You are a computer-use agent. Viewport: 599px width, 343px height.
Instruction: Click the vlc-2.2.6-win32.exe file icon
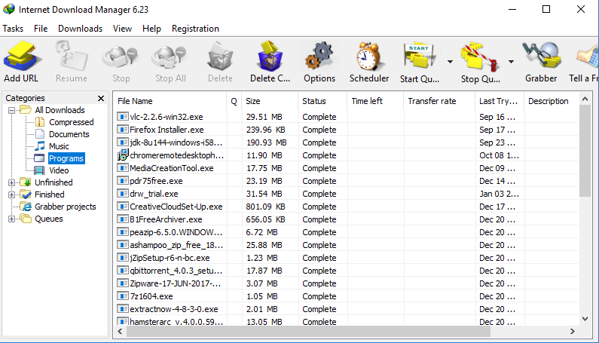pyautogui.click(x=122, y=117)
